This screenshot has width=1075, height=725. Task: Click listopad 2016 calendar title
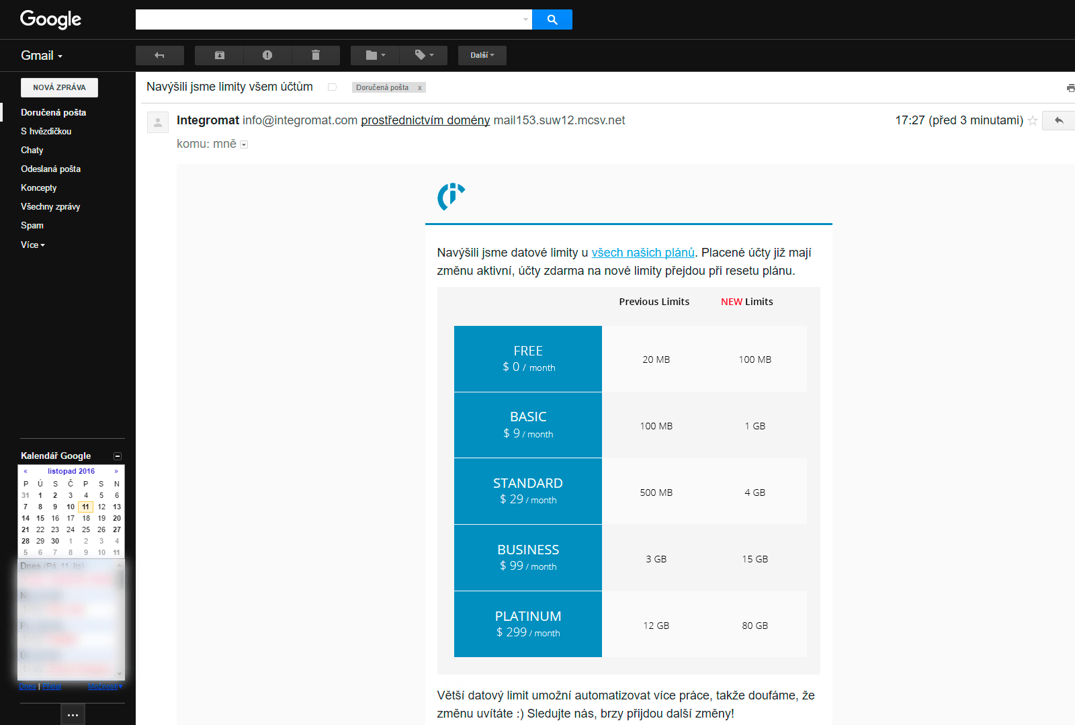click(71, 471)
